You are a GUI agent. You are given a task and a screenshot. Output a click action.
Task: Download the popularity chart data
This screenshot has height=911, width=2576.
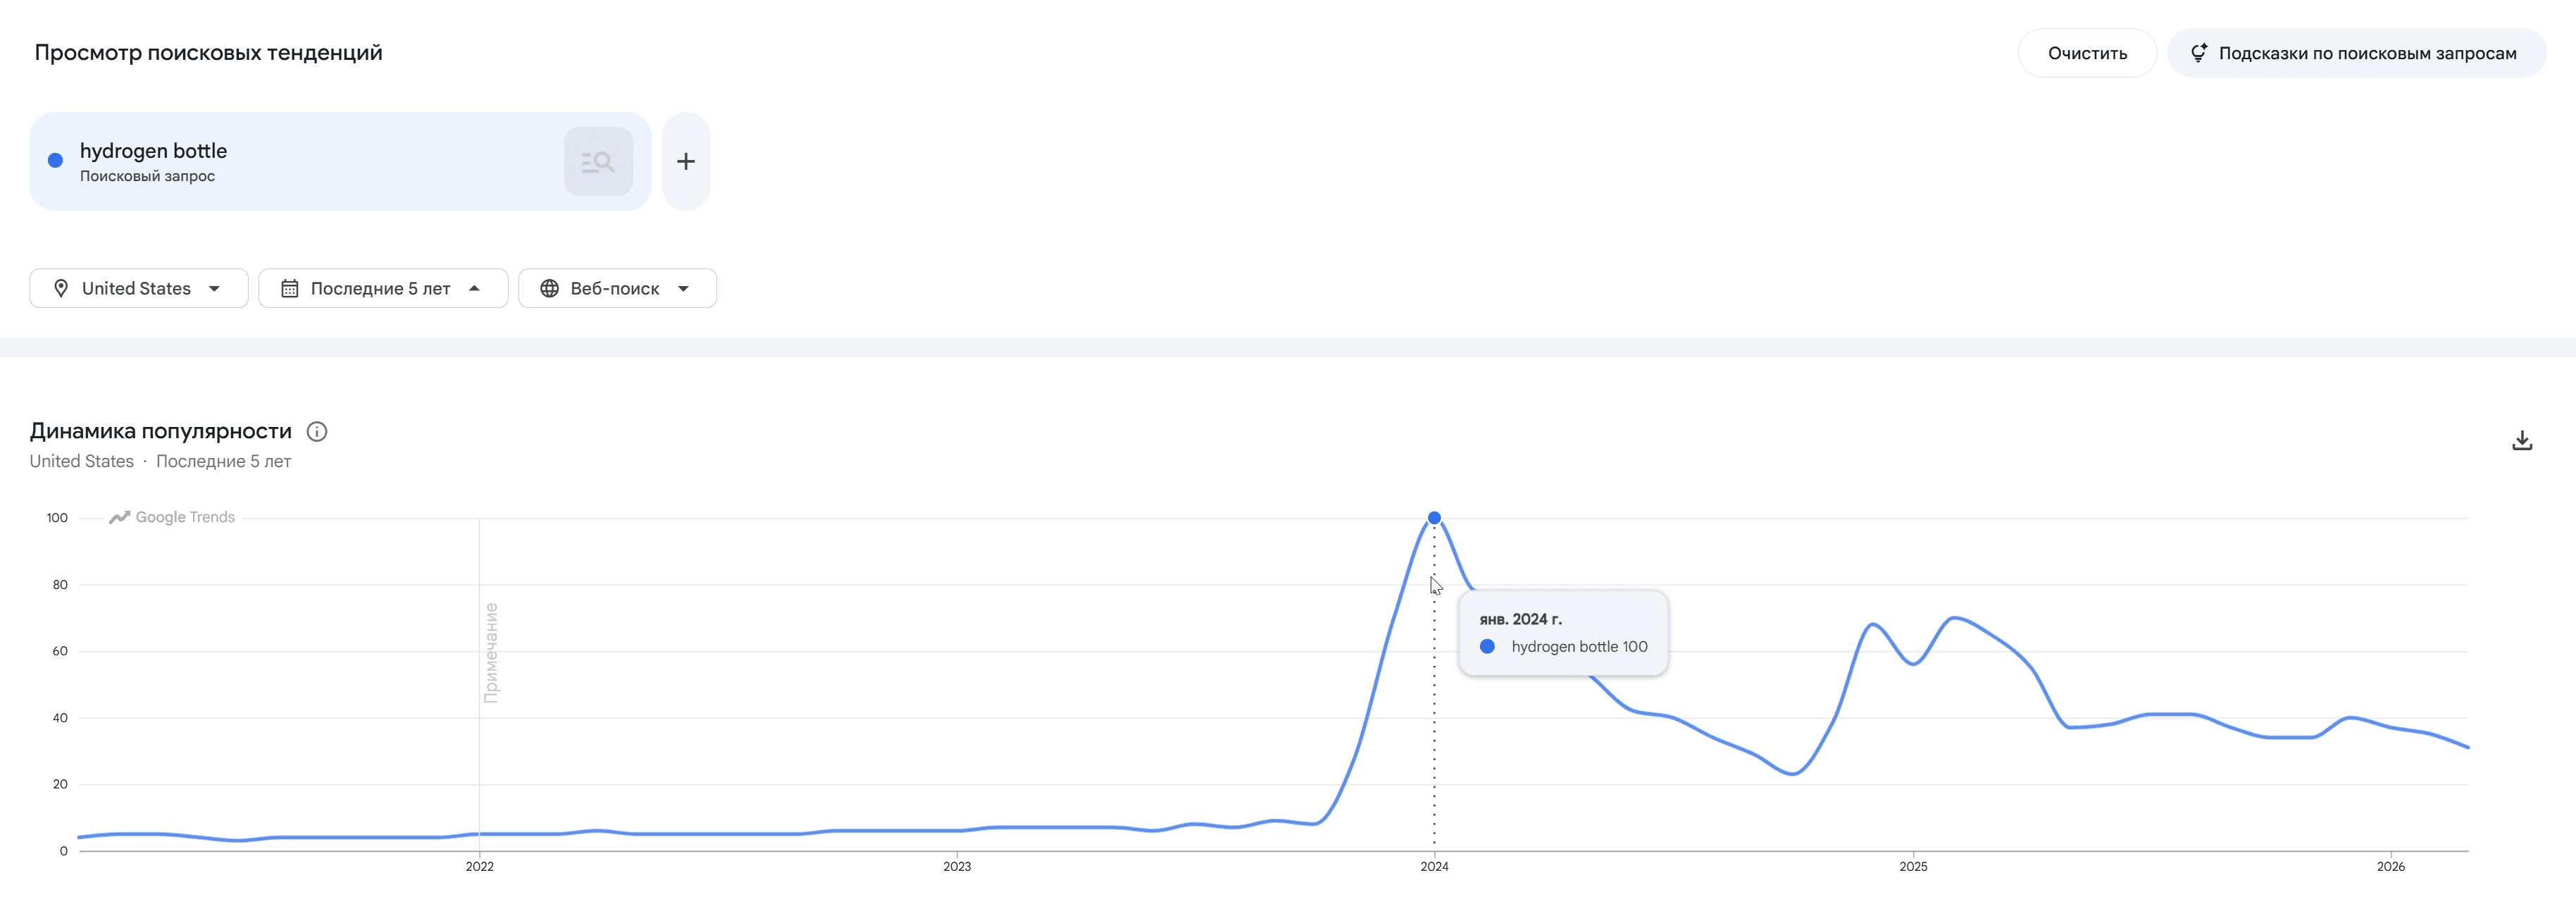pos(2522,441)
